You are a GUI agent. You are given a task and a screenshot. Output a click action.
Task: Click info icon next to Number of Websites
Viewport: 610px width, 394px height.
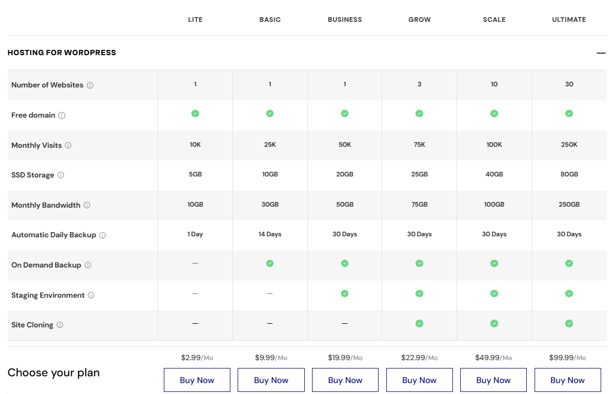(x=90, y=85)
